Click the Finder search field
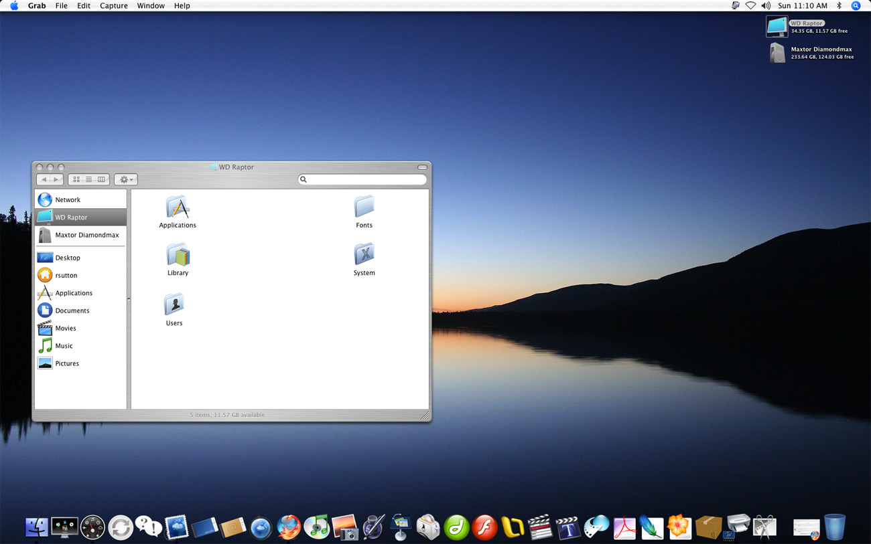This screenshot has width=871, height=544. click(362, 179)
